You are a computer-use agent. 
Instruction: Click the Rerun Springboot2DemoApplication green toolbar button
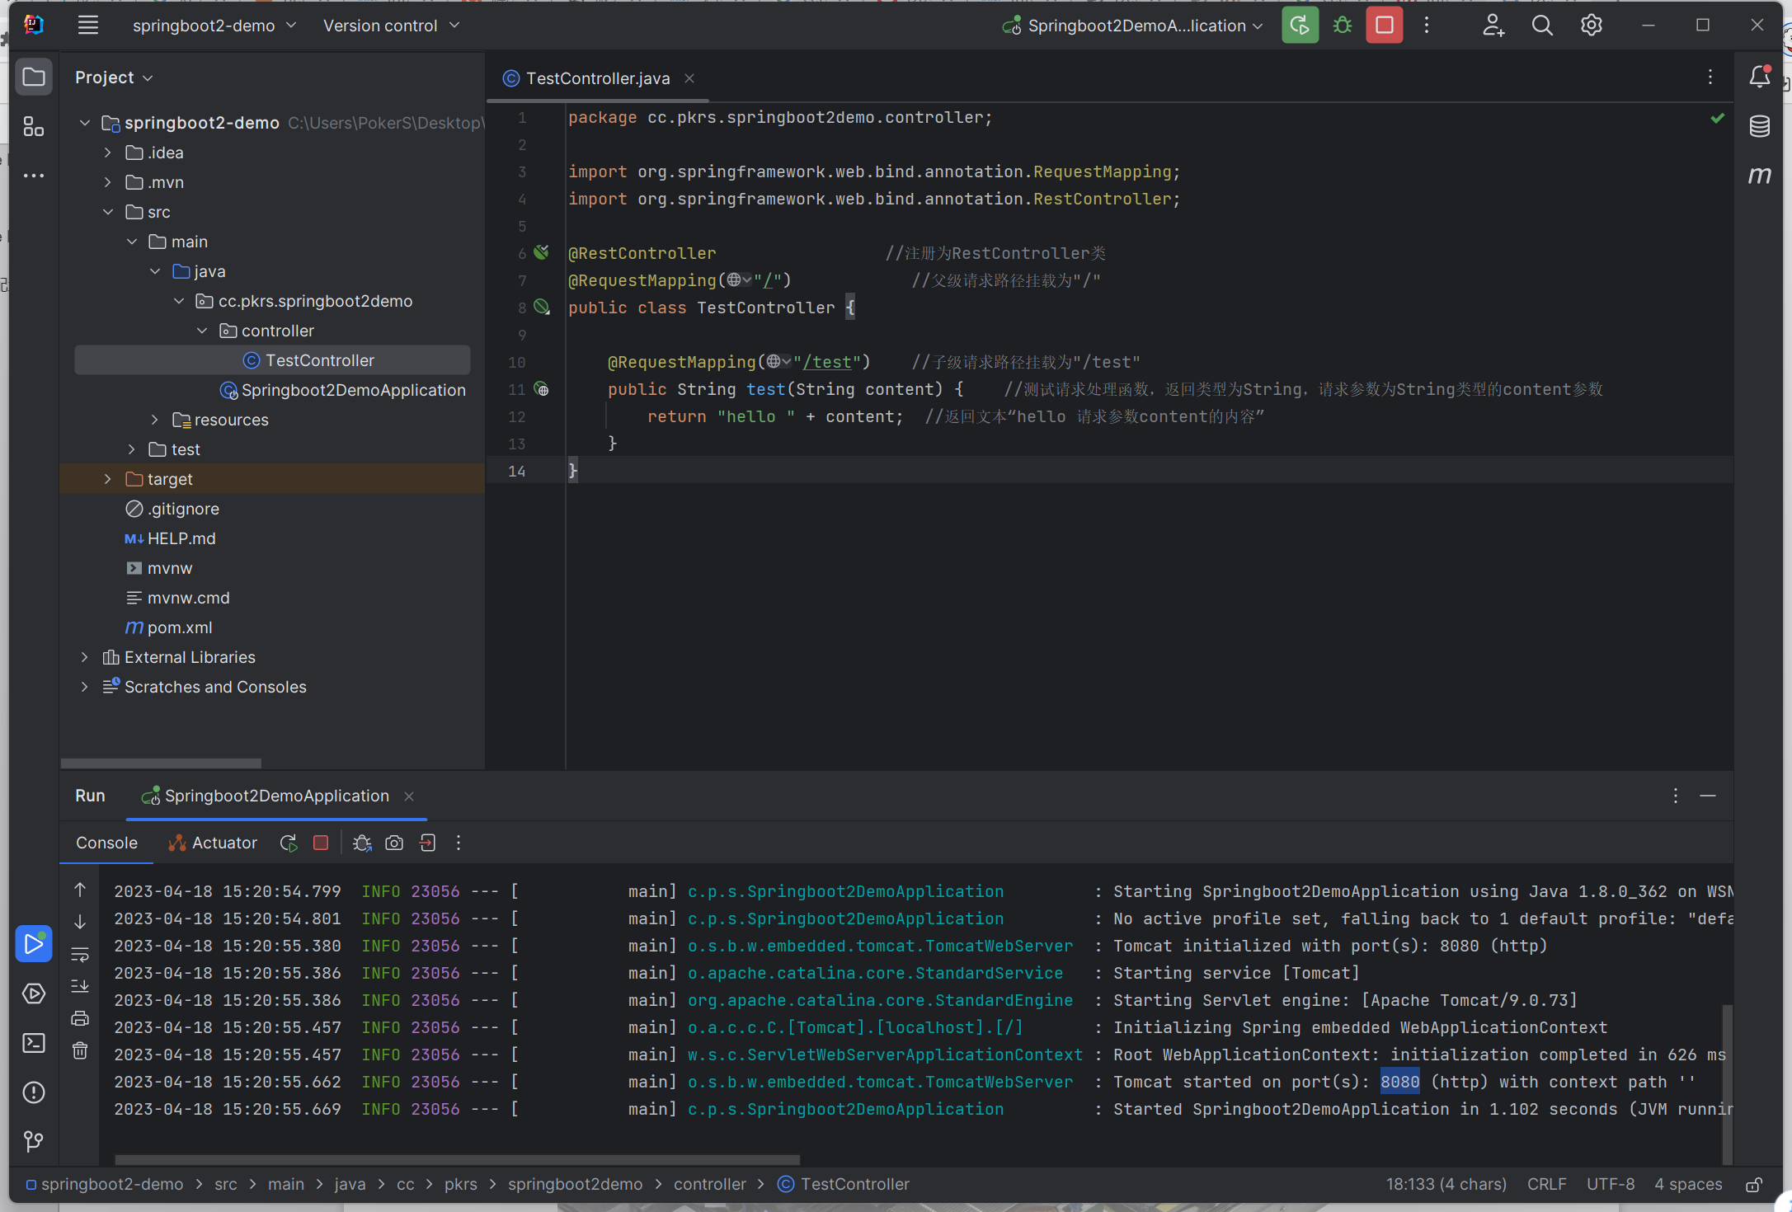[1300, 26]
